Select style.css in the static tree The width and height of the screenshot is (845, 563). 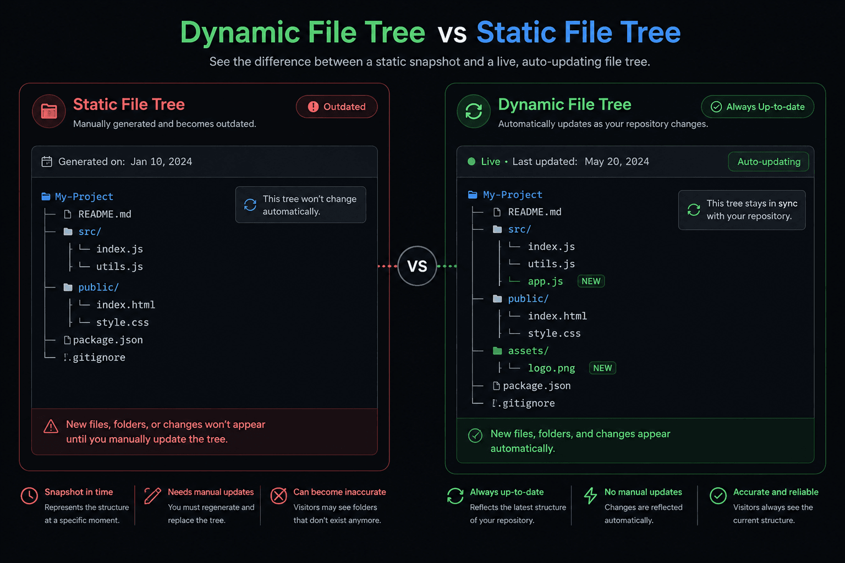[x=122, y=322]
